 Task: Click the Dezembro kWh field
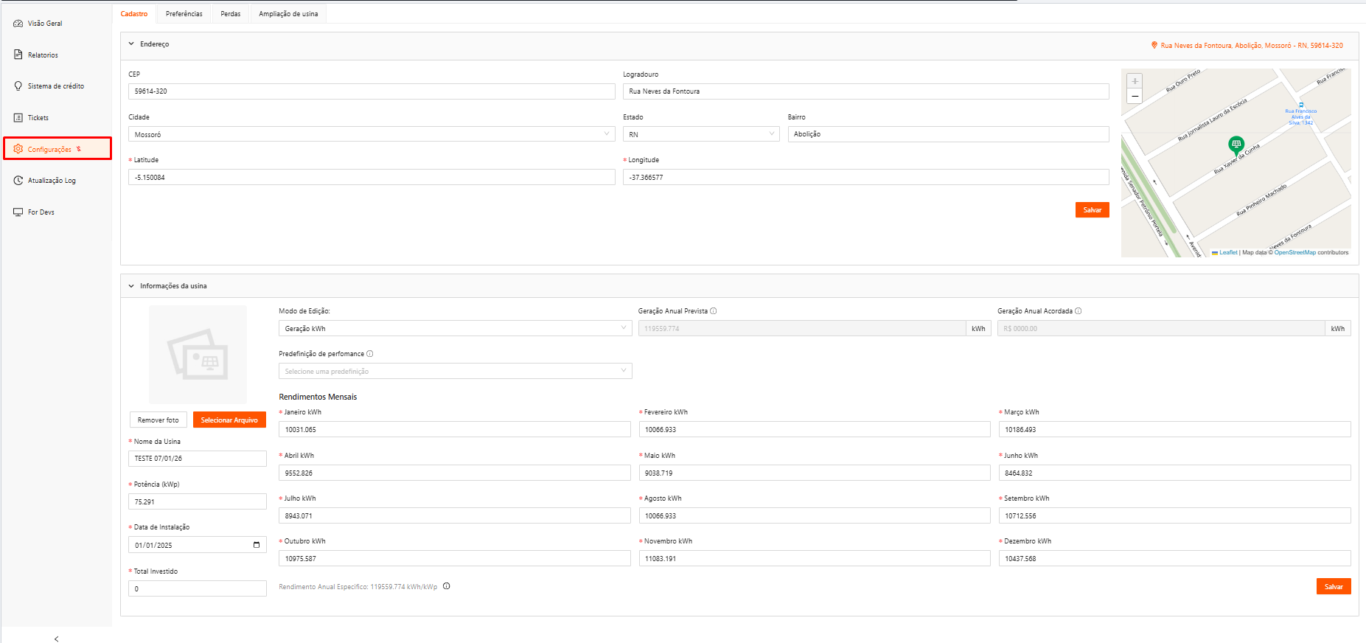click(x=1175, y=558)
